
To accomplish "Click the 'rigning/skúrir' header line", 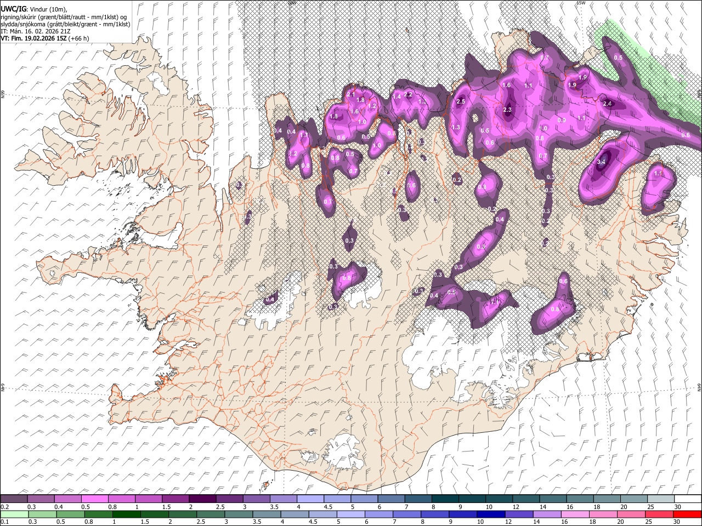I will coord(64,17).
